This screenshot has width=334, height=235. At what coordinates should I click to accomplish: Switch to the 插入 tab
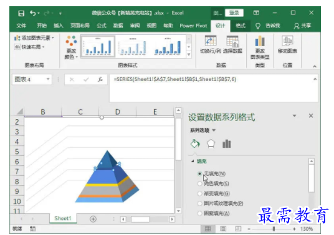(x=59, y=26)
